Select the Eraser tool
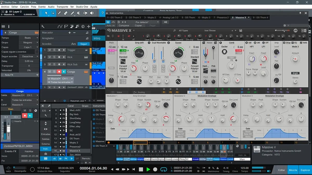The image size is (312, 175). [66, 13]
